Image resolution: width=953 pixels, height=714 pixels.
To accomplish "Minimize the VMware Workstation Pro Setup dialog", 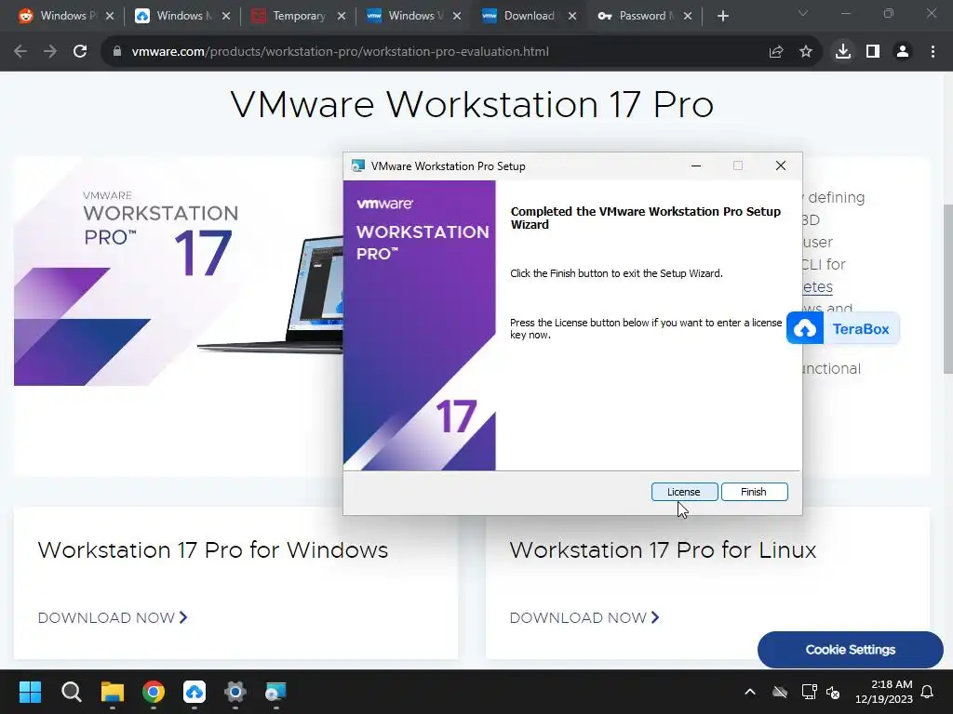I will coord(696,165).
